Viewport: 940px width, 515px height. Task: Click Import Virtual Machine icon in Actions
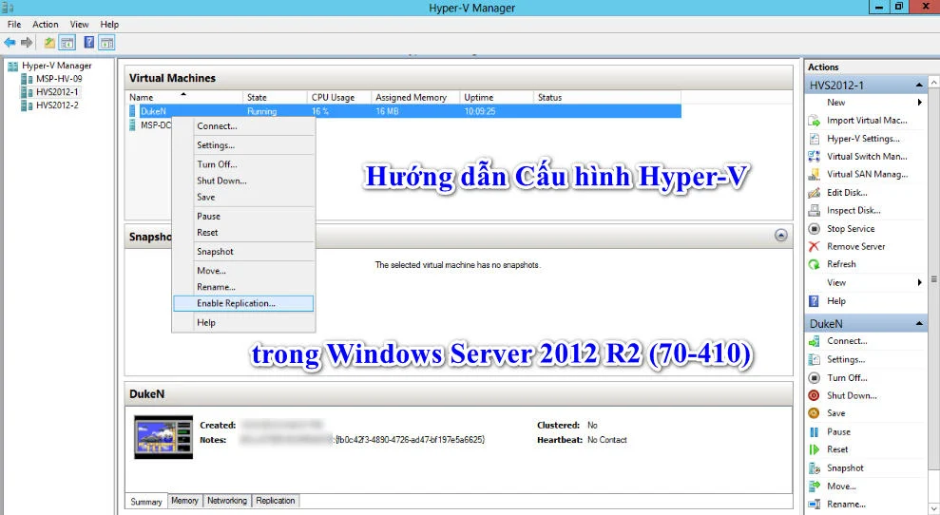click(x=814, y=121)
